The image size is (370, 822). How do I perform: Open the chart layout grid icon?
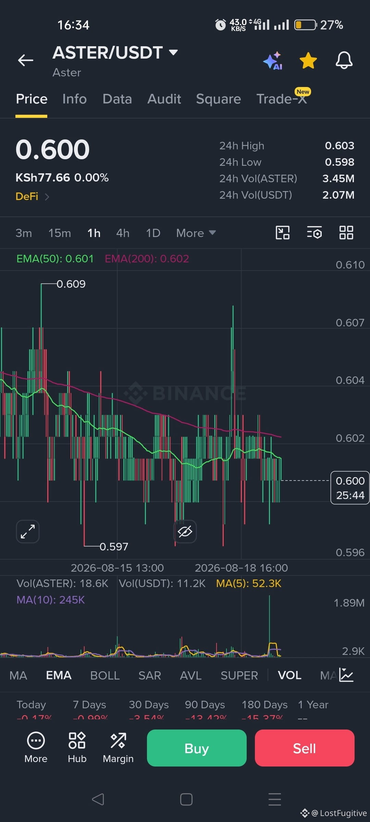click(346, 233)
